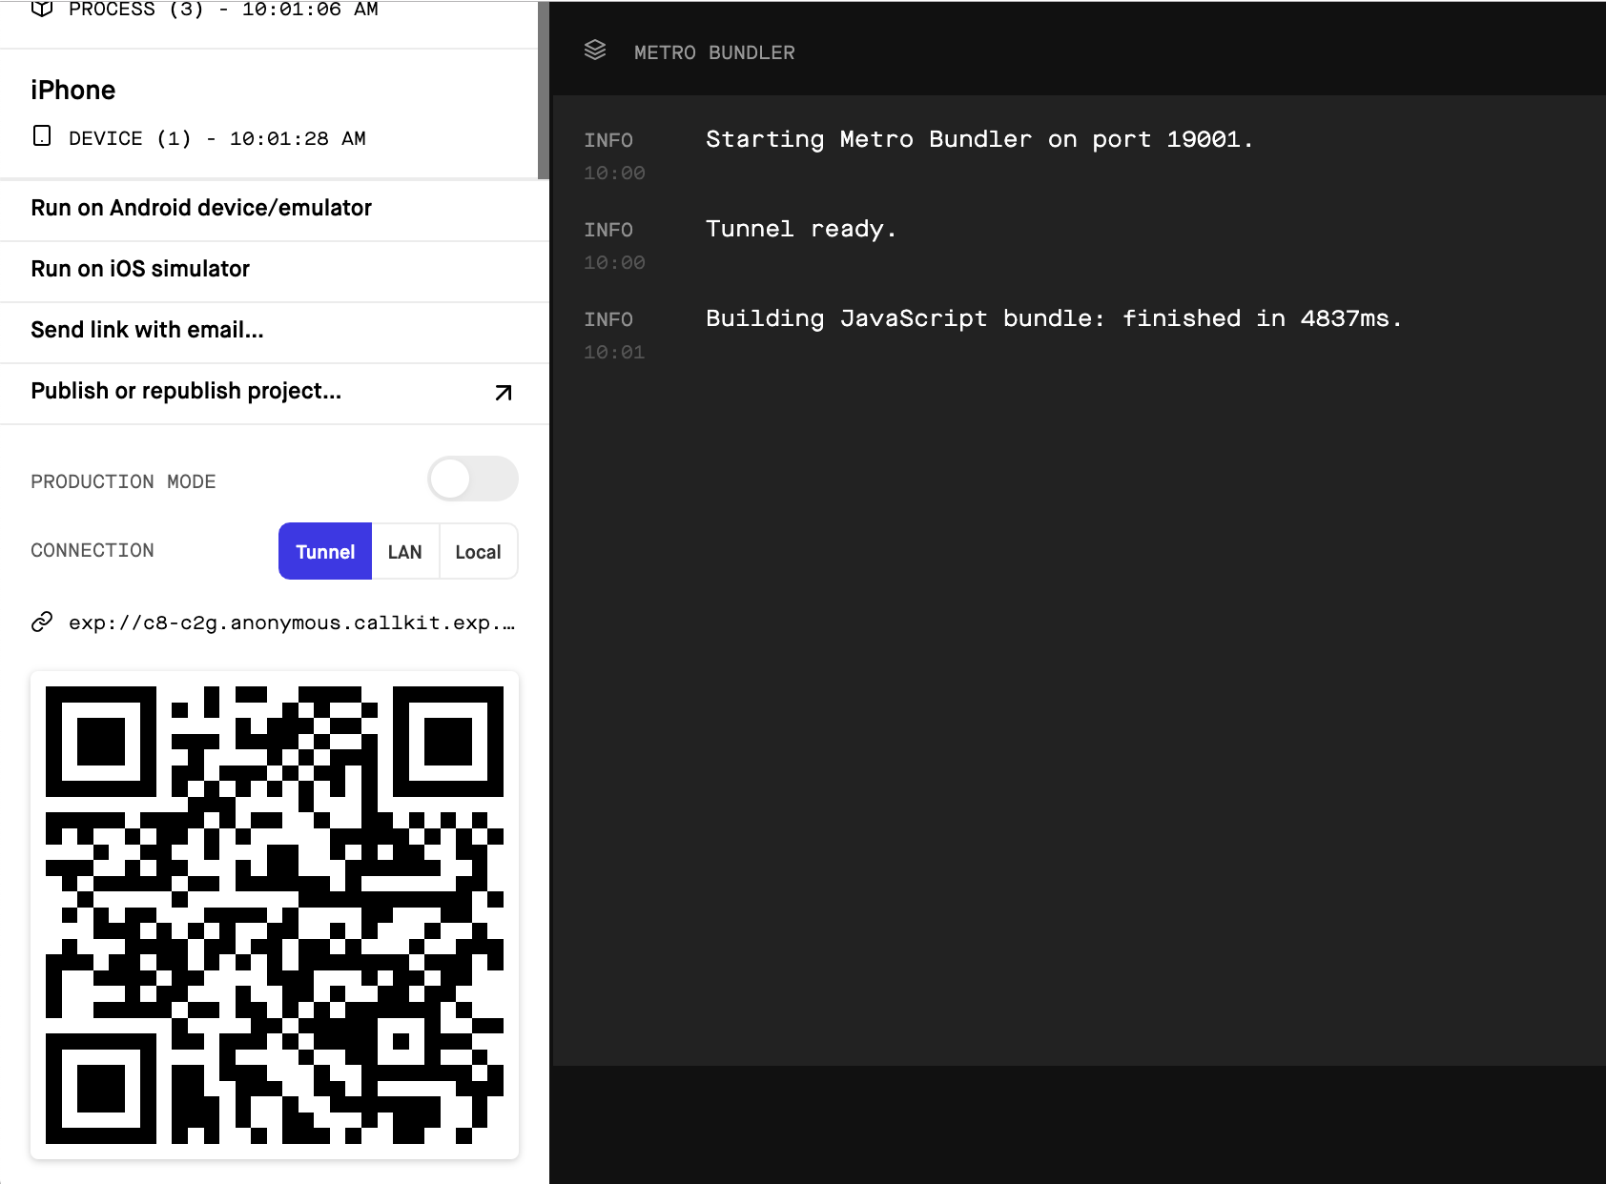Click the PRODUCTION MODE label
This screenshot has height=1184, width=1606.
click(x=123, y=481)
